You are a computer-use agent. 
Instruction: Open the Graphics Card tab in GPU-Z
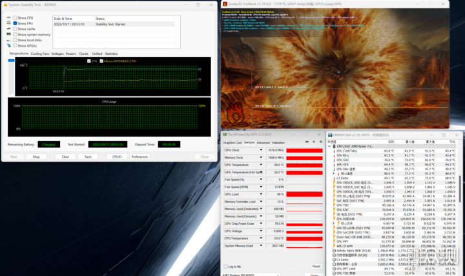[232, 143]
